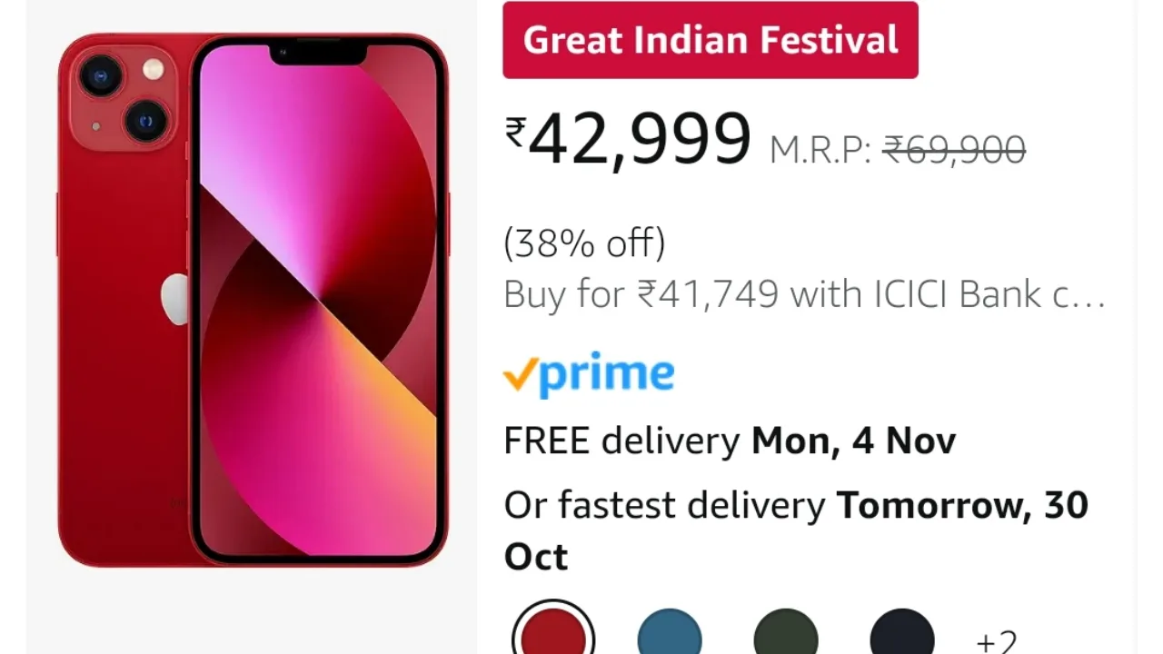
Task: Tap FREE delivery Mon, 4 Nov text
Action: pyautogui.click(x=730, y=441)
